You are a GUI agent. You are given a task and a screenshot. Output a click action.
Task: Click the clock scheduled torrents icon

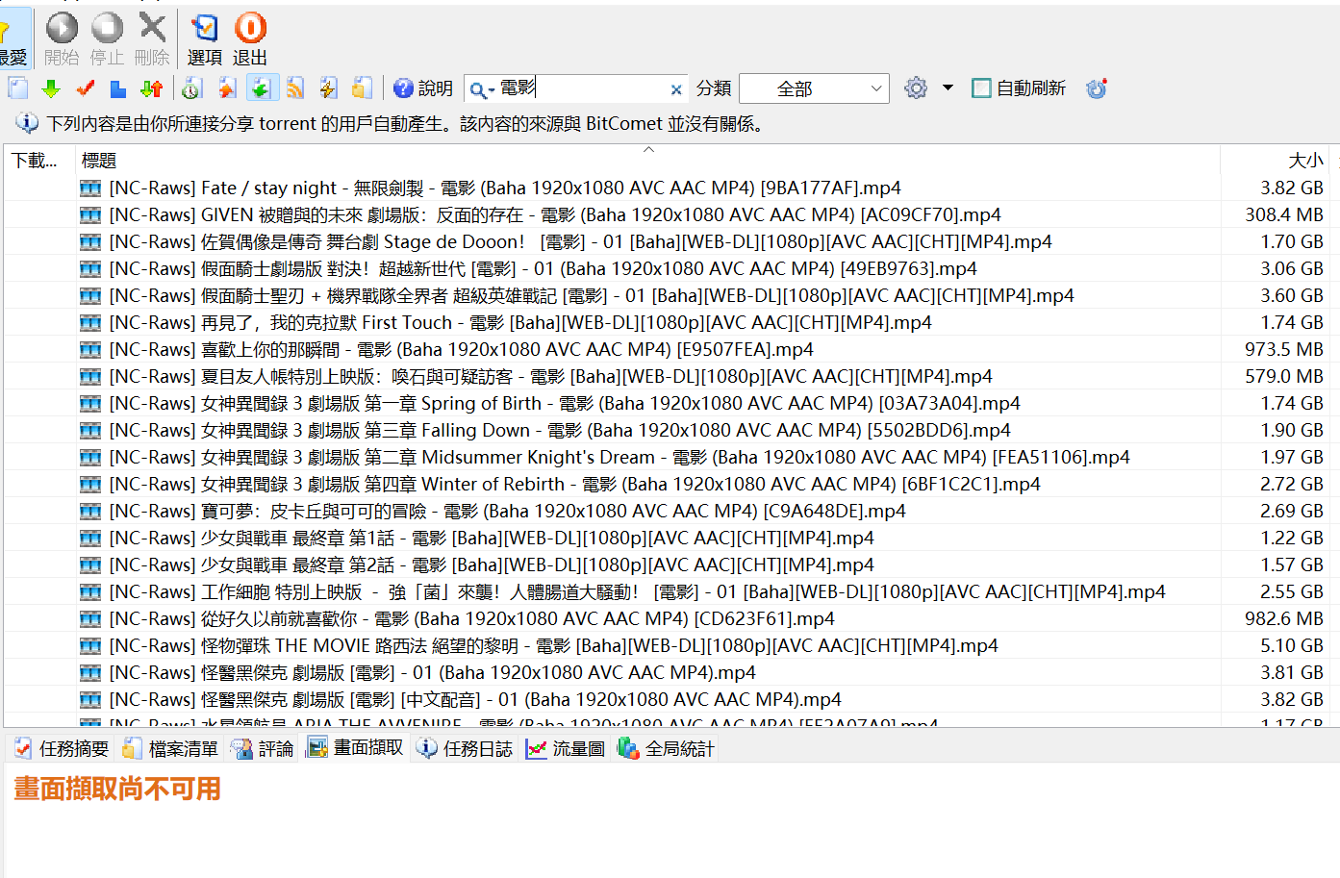point(191,88)
